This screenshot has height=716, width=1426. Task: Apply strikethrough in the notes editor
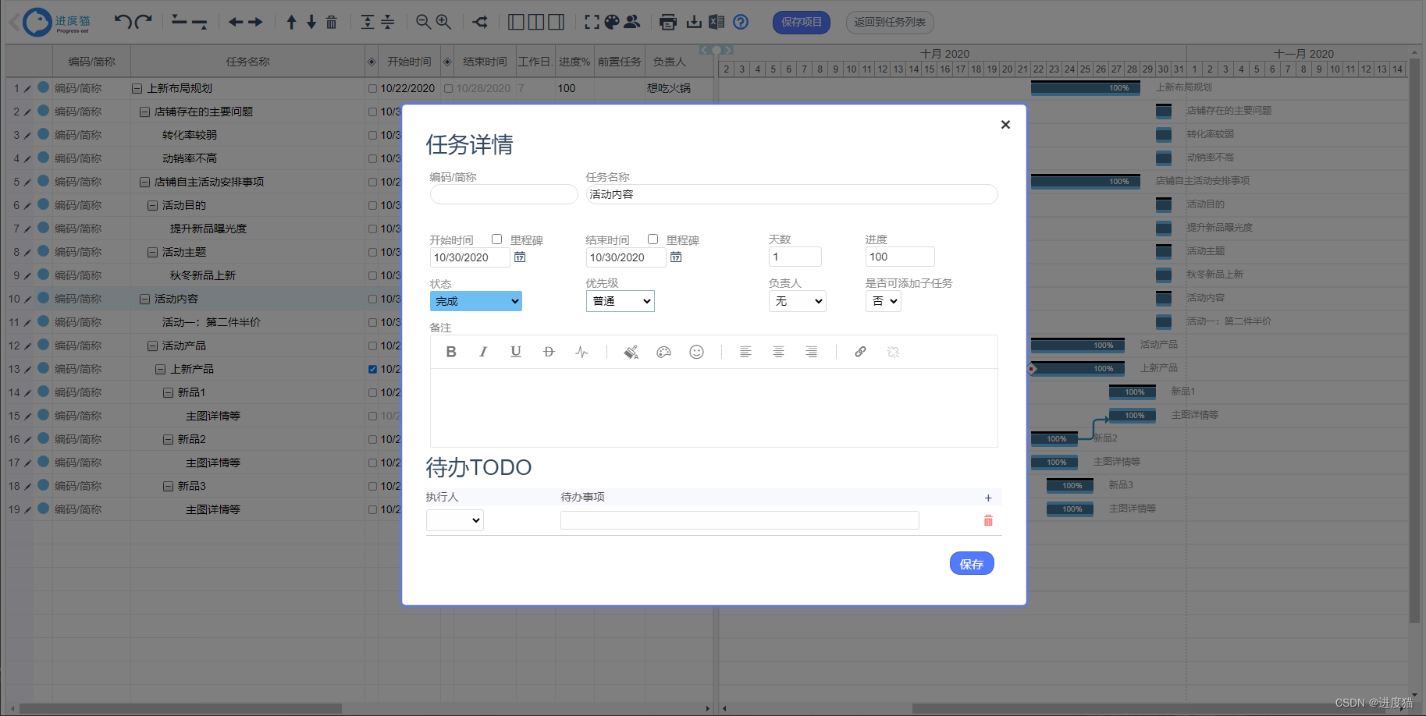549,352
